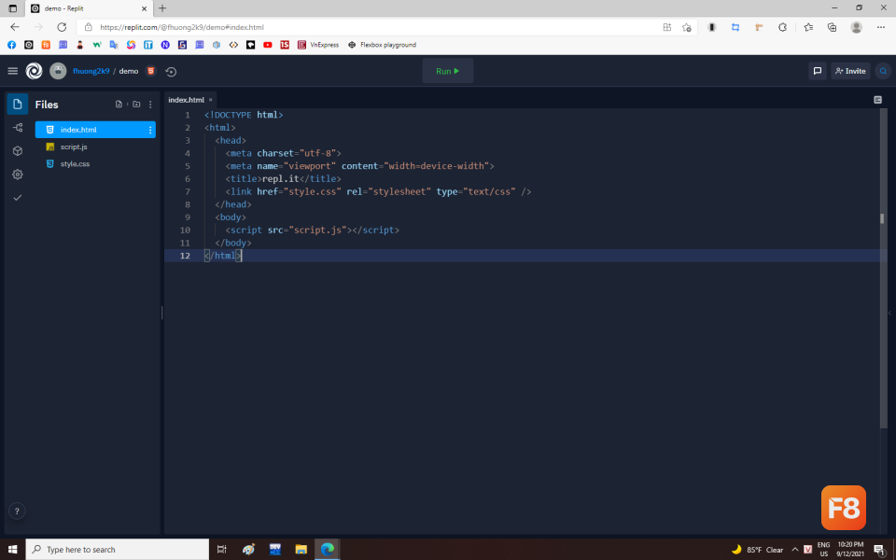This screenshot has height=560, width=896.
Task: Click the title line repl.it text
Action: (280, 179)
